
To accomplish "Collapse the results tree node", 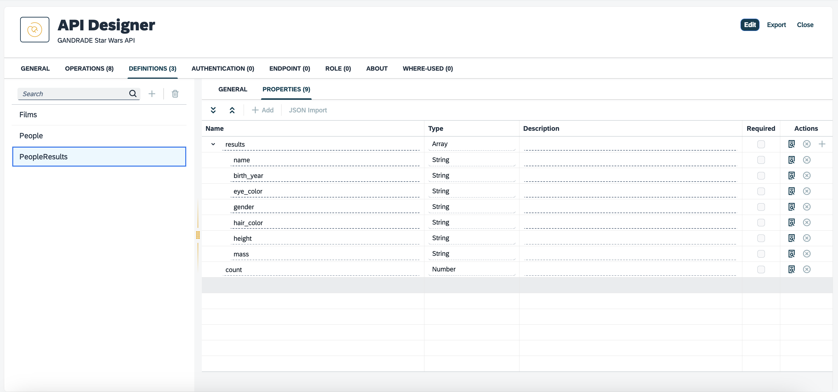I will pos(213,144).
